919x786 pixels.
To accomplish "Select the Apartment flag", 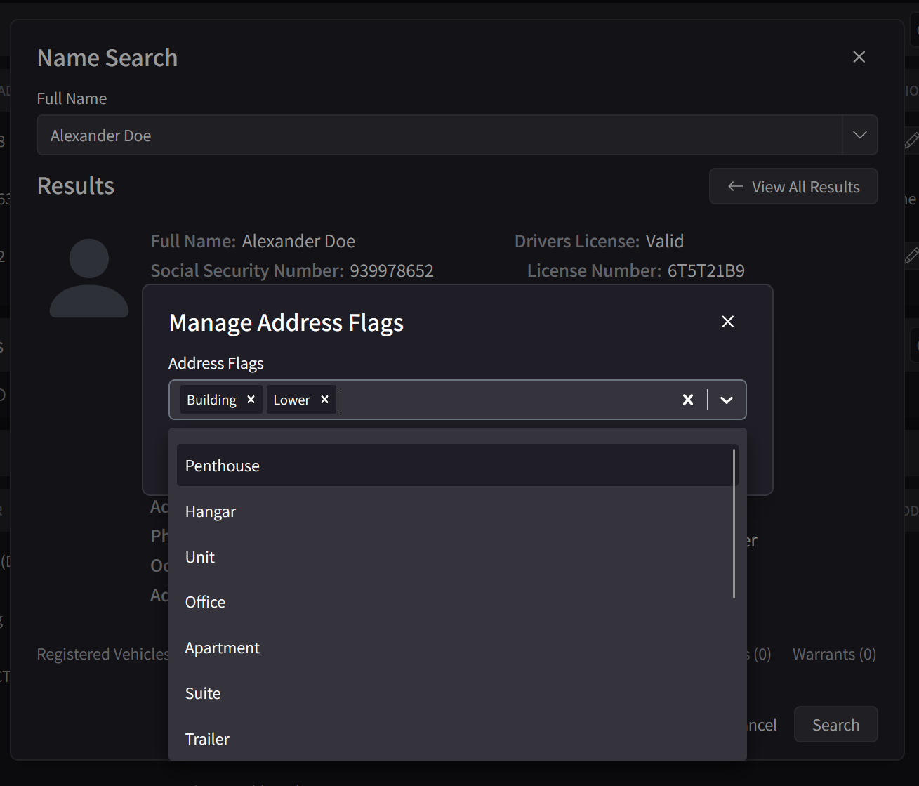I will tap(223, 647).
